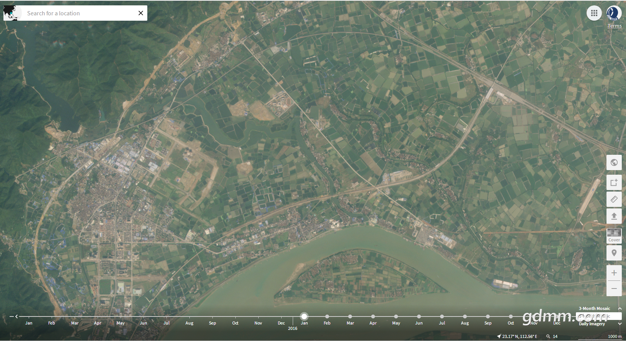Clear the location search box
The image size is (626, 341).
click(141, 13)
